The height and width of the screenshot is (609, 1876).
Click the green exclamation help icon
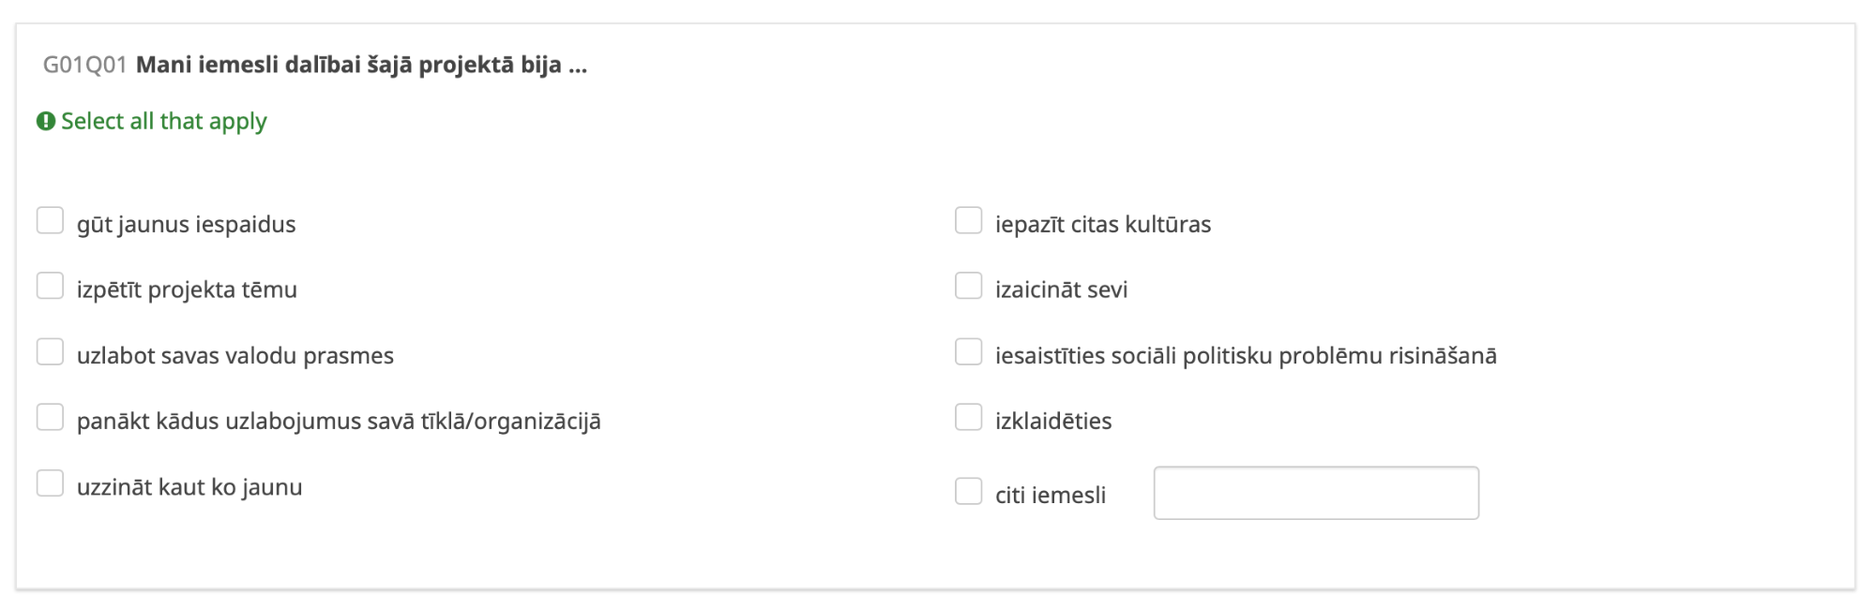click(x=46, y=122)
